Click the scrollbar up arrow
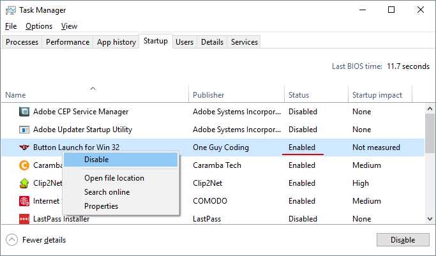Screen dimensions: 436x256 point(430,109)
